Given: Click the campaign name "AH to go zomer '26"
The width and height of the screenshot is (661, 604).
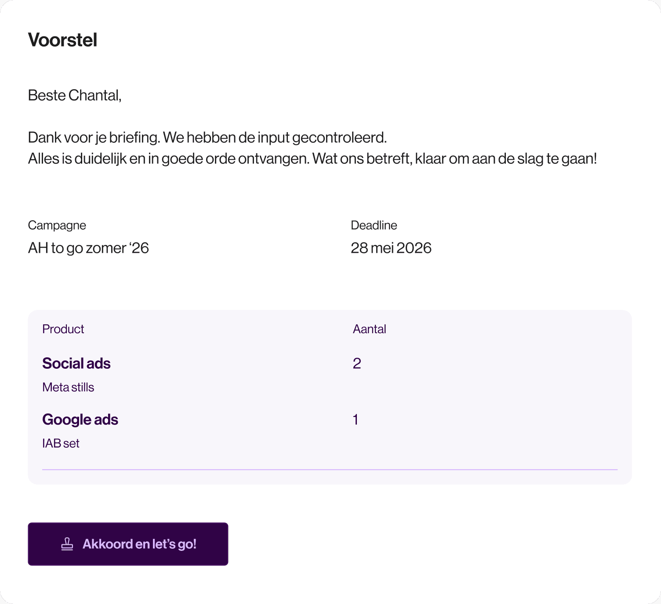Looking at the screenshot, I should coord(88,248).
